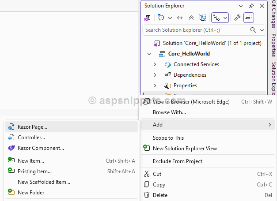This screenshot has width=277, height=201.
Task: Select Razor Component... entry
Action: tap(72, 148)
